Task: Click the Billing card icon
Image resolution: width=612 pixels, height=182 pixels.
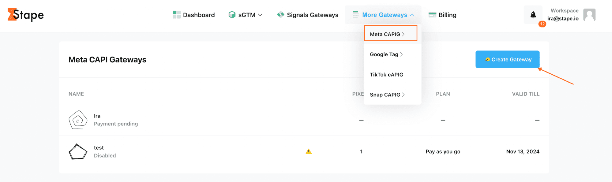Action: (432, 15)
